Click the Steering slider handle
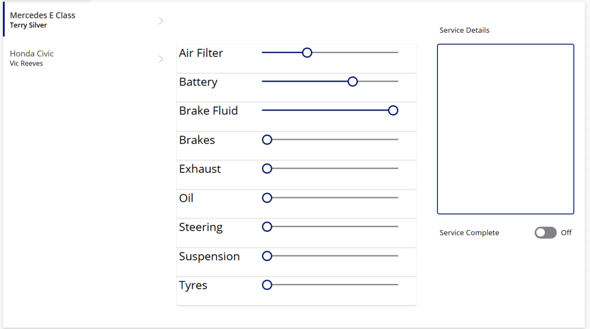 pos(267,227)
